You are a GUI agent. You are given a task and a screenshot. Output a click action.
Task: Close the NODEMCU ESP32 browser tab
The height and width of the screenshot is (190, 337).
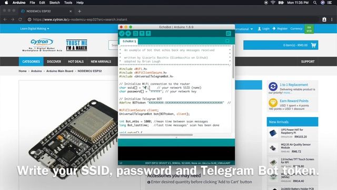[71, 11]
